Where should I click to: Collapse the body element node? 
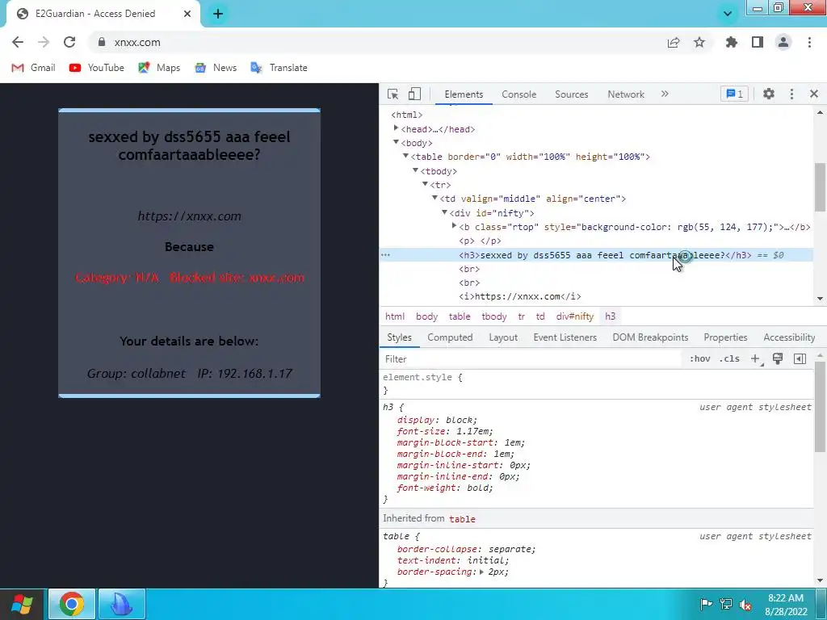tap(396, 142)
